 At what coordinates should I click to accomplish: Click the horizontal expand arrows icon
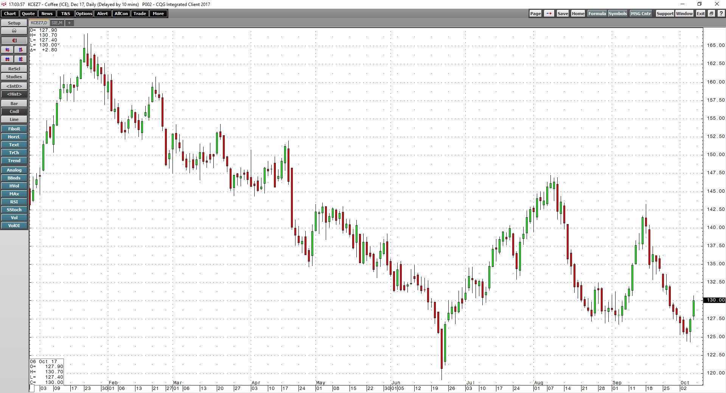(x=7, y=50)
